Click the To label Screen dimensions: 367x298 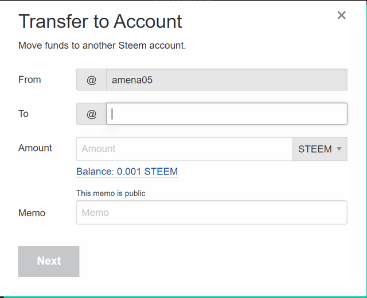[x=24, y=114]
